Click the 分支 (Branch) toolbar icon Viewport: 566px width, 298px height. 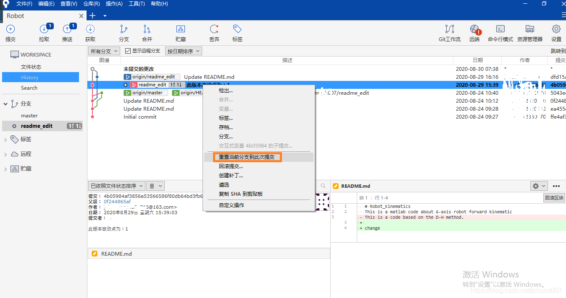(124, 29)
